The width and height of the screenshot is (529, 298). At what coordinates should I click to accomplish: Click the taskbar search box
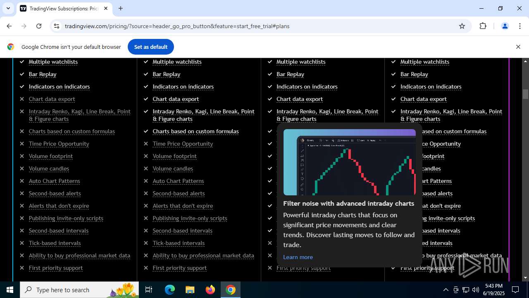point(79,290)
